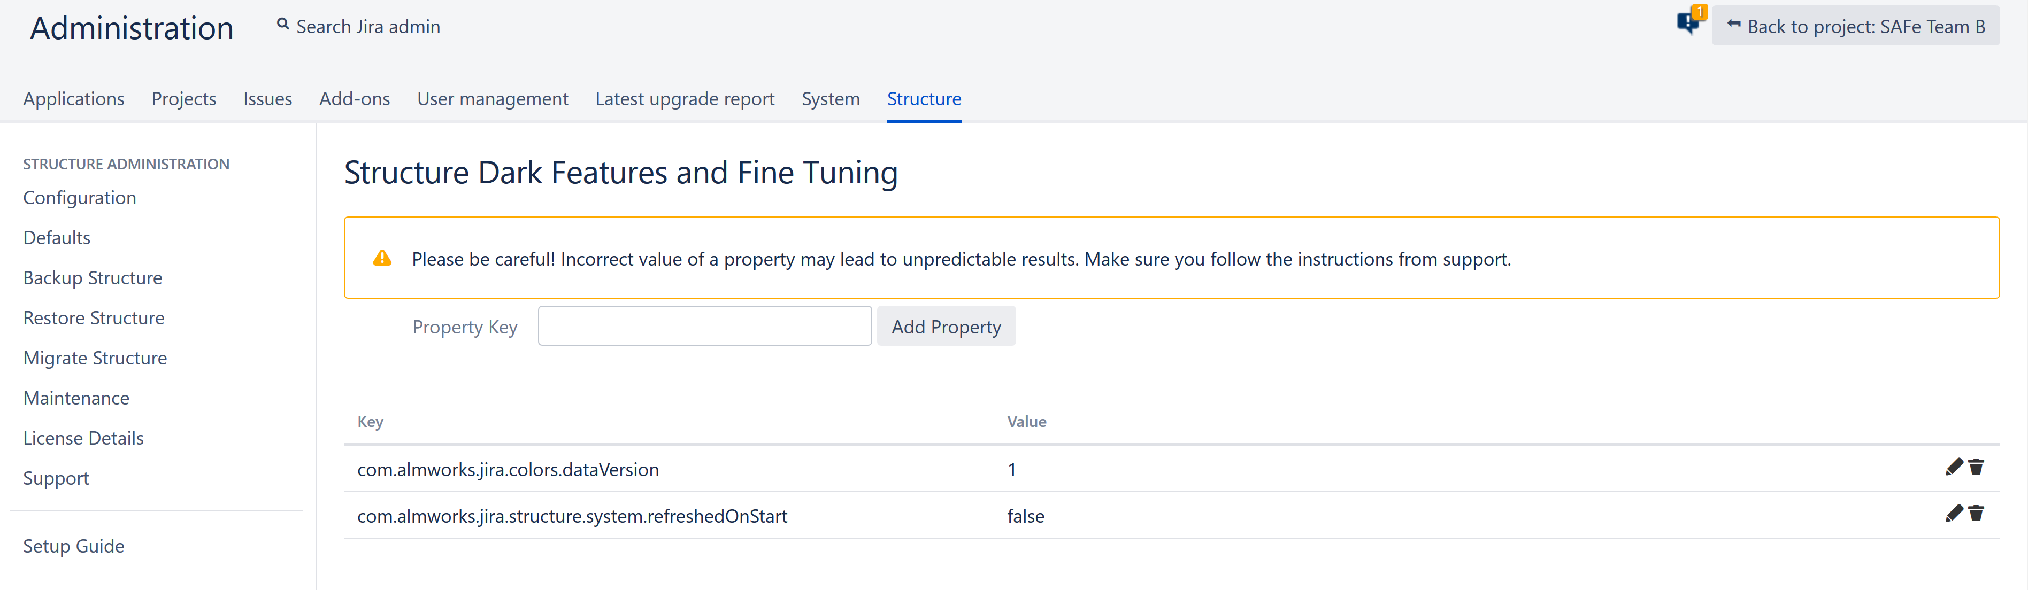Open the Add-ons tab
This screenshot has width=2028, height=590.
[354, 99]
